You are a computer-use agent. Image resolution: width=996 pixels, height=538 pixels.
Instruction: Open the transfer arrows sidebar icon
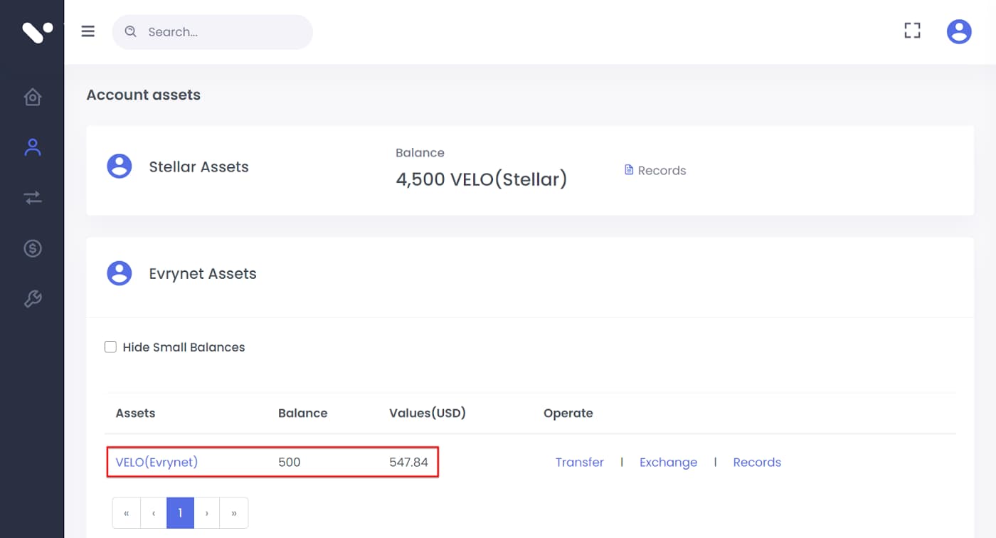coord(33,198)
